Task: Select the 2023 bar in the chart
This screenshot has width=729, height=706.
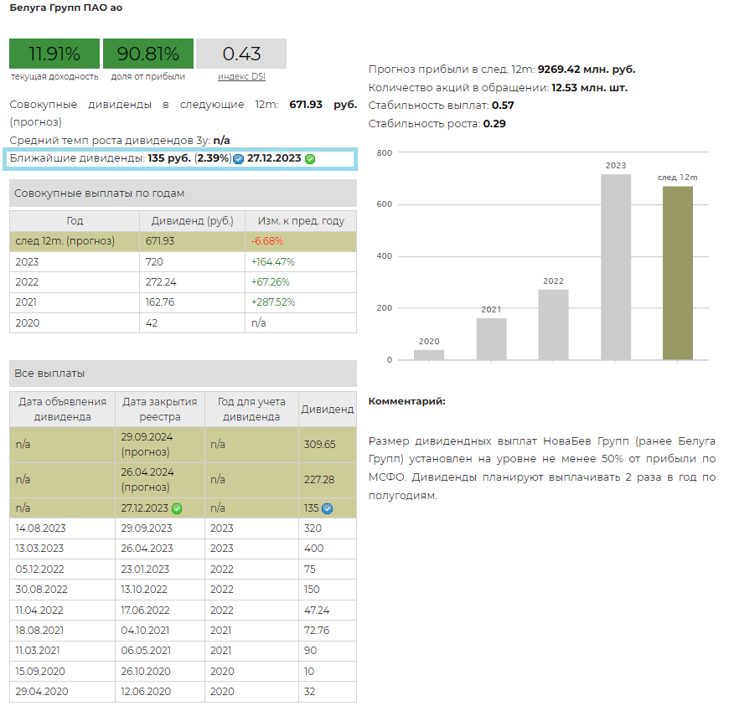Action: [616, 267]
